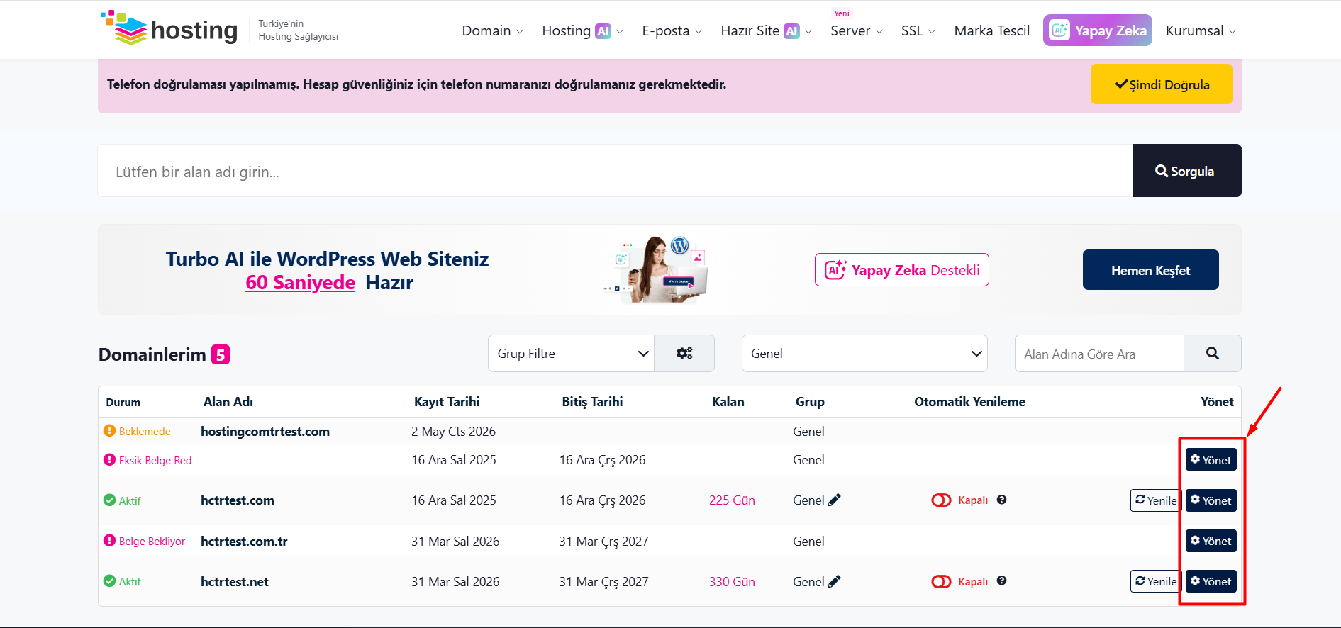This screenshot has width=1341, height=628.
Task: Expand the Domain menu
Action: pyautogui.click(x=493, y=30)
